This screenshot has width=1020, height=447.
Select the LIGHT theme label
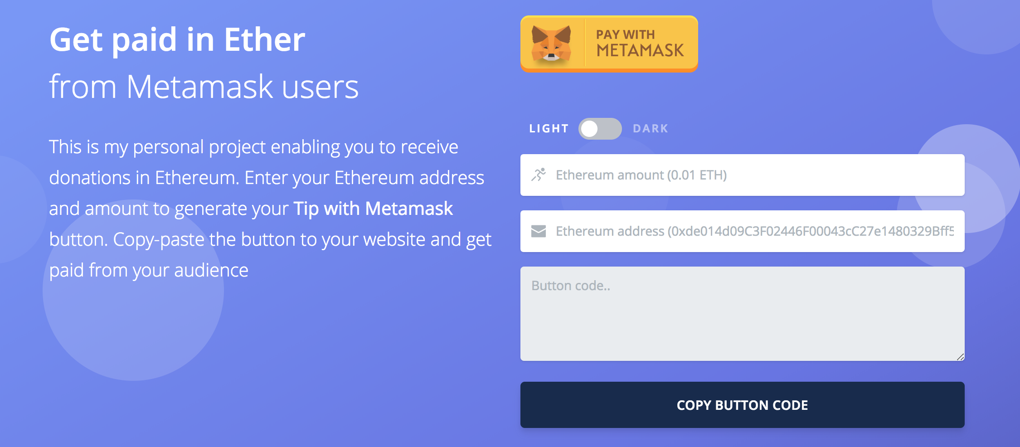[549, 129]
